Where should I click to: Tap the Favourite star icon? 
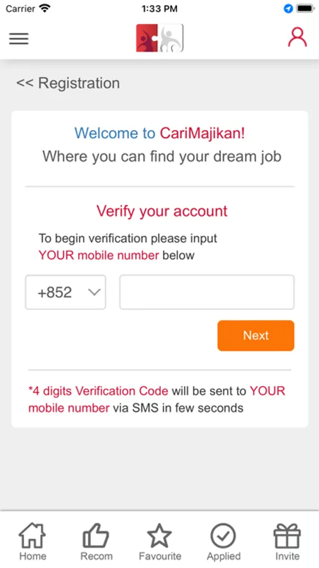(x=159, y=535)
